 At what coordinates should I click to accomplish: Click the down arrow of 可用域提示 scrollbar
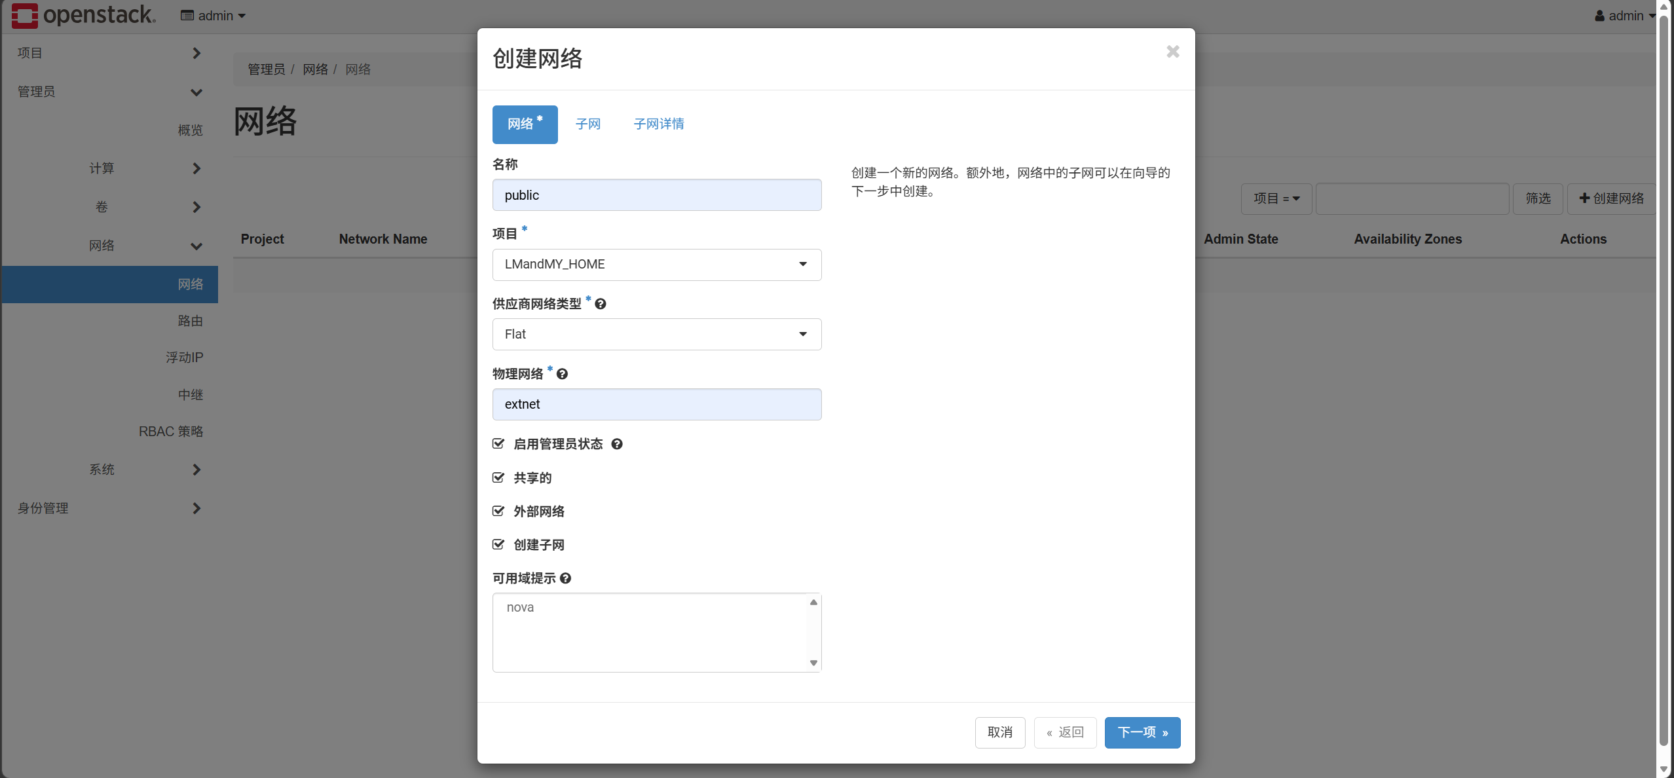[813, 663]
